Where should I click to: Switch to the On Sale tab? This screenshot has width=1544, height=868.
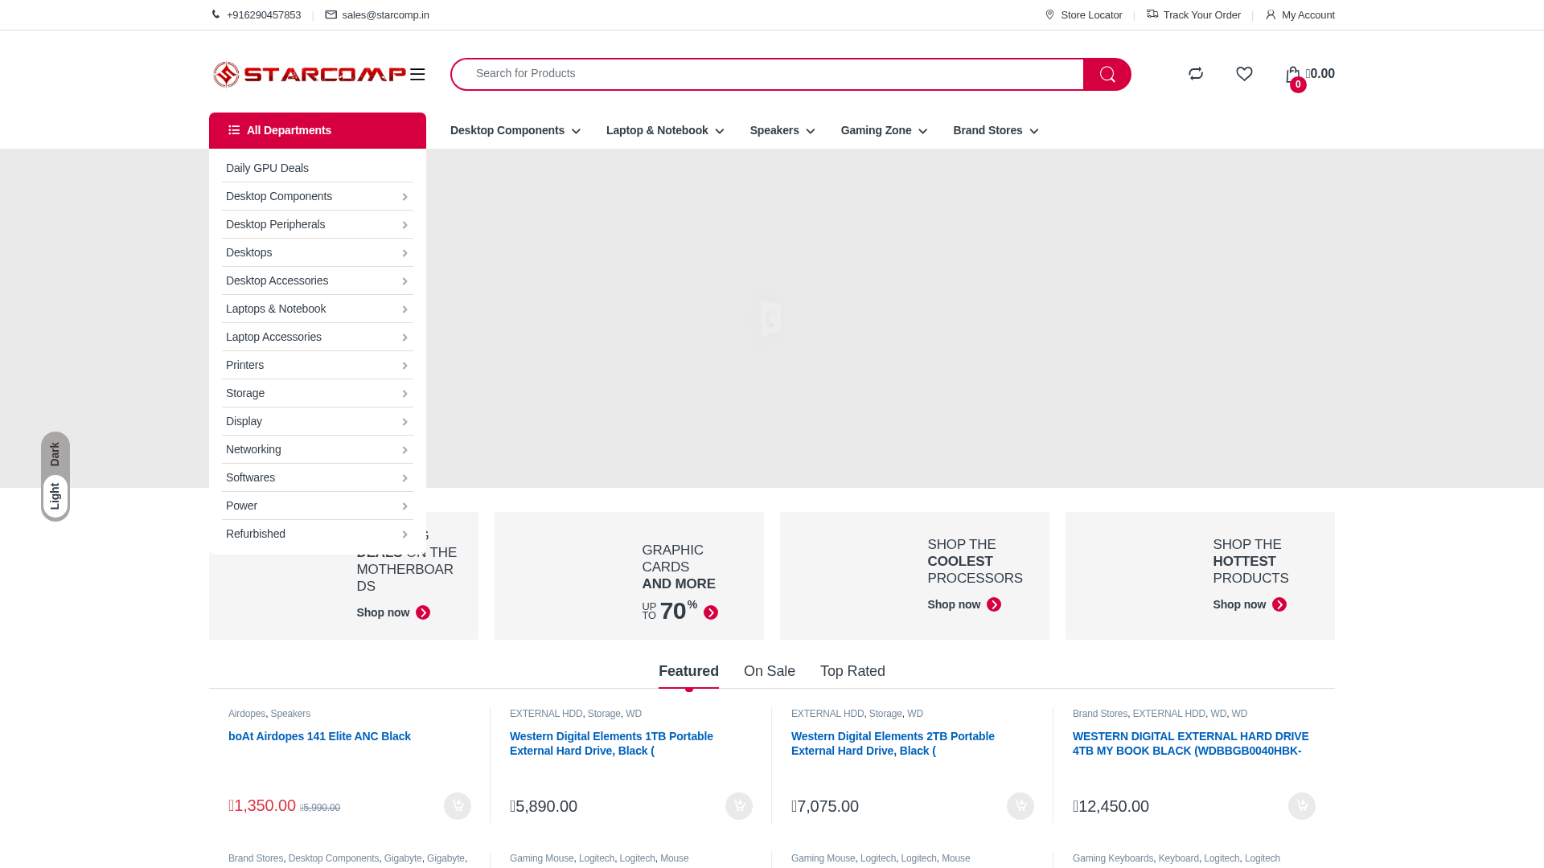(770, 671)
